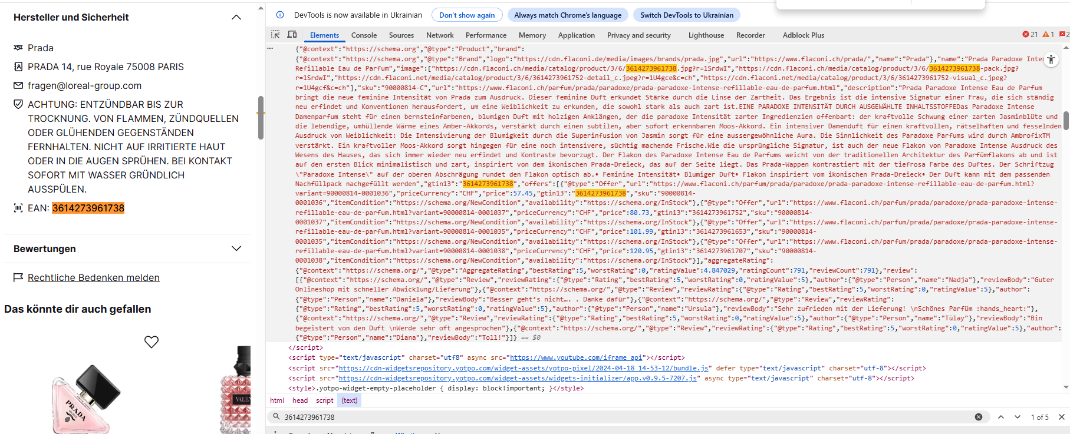Toggle the device toolbar icon
1070x434 pixels.
pyautogui.click(x=292, y=35)
